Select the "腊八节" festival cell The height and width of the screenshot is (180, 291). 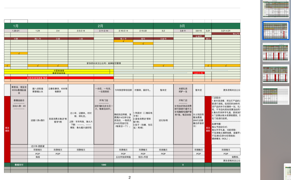(x=38, y=39)
